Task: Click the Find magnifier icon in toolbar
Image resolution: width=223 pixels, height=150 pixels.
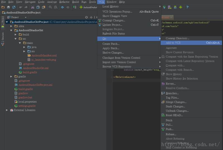Action: [50, 7]
